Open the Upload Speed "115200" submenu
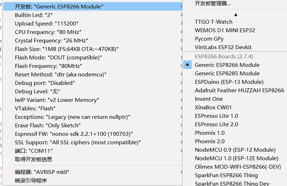Image resolution: width=287 pixels, height=186 pixels. (x=92, y=24)
